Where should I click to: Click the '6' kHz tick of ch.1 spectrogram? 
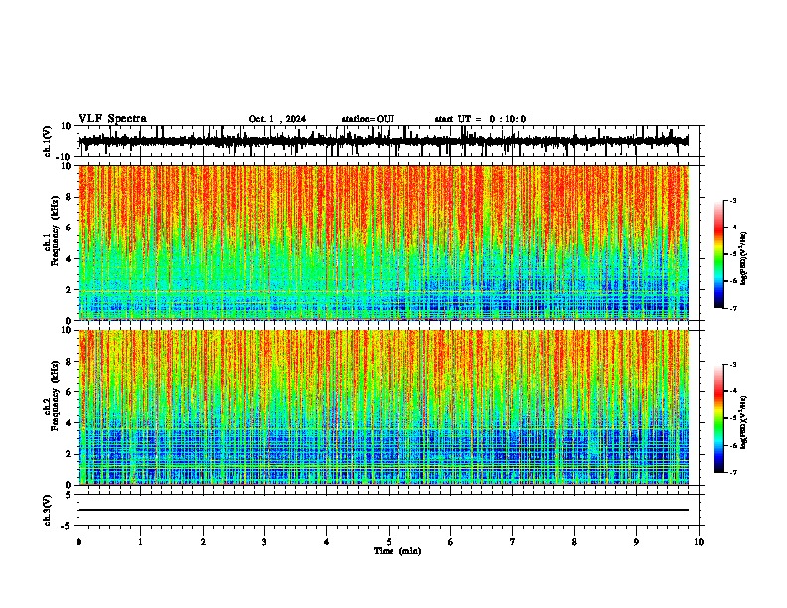pos(69,228)
